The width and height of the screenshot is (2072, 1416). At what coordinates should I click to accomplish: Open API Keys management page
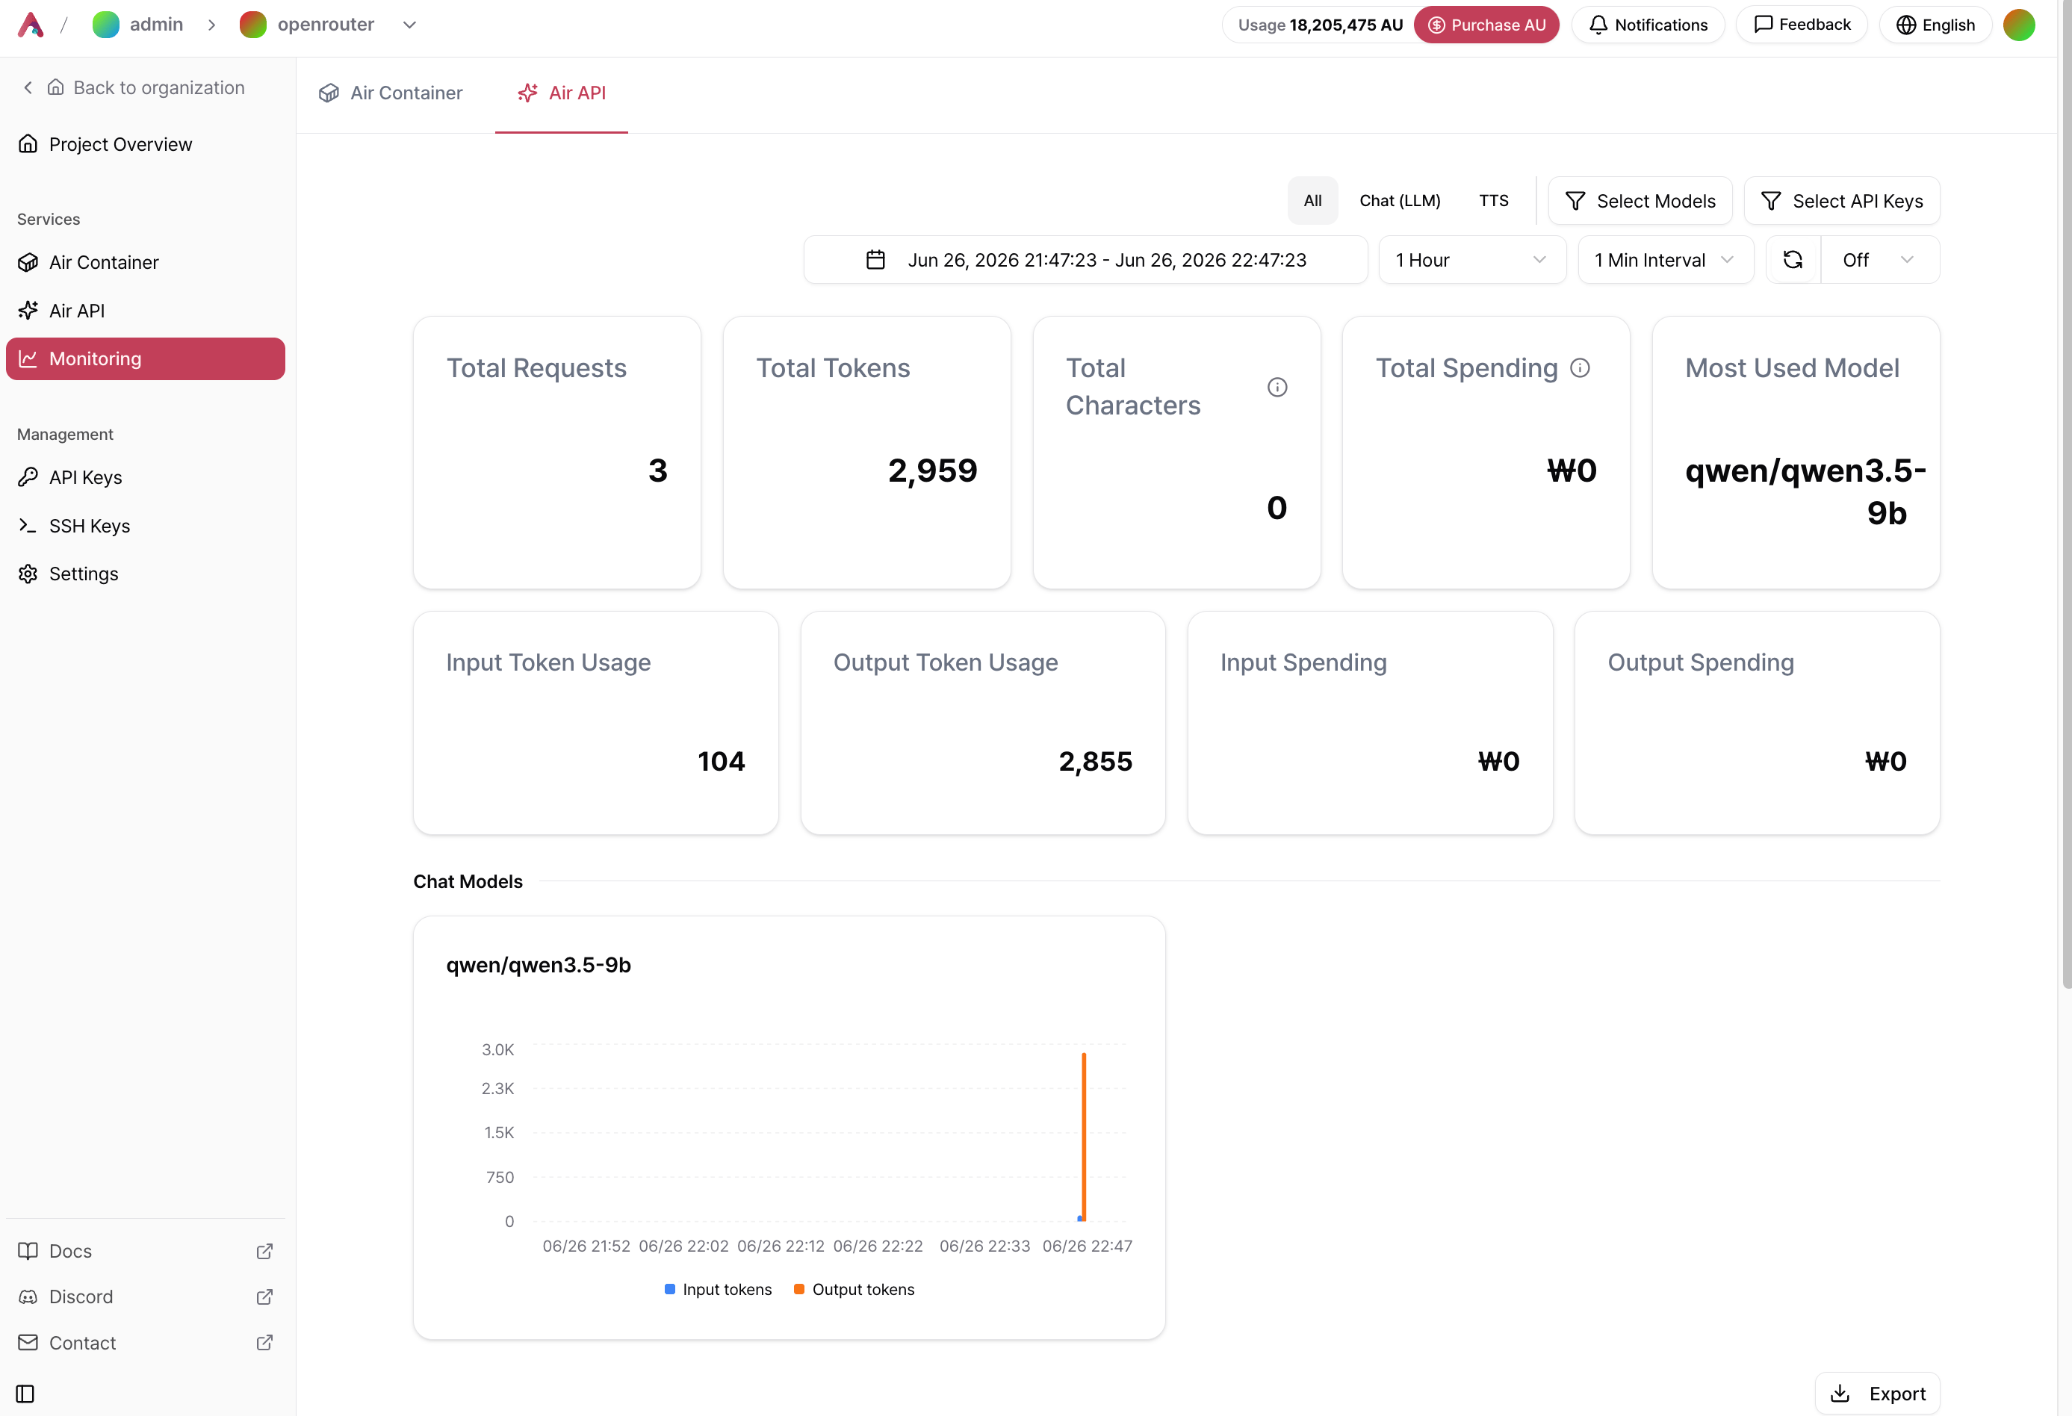(x=146, y=477)
